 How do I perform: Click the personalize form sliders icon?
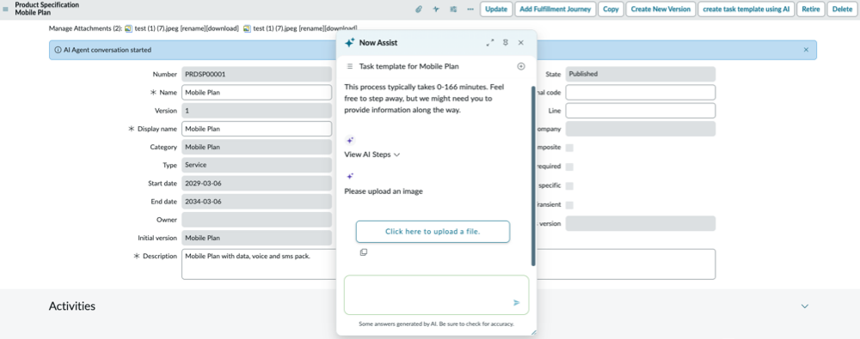(x=453, y=9)
